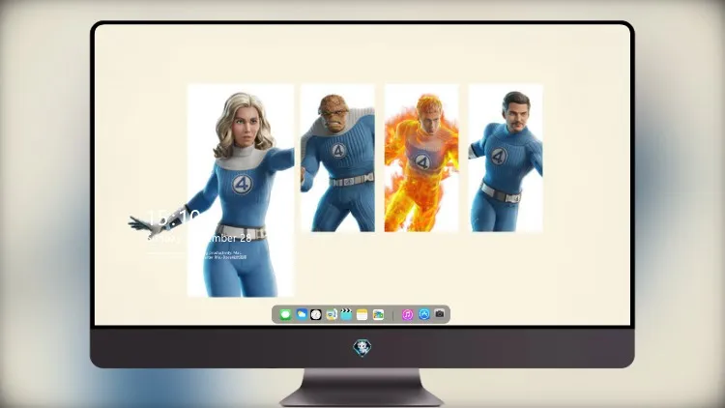Image resolution: width=725 pixels, height=408 pixels.
Task: Open the Photos gallery icon in dock
Action: 378,314
